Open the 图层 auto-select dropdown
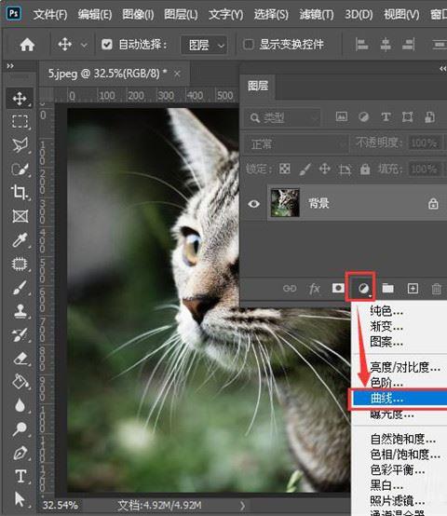Image resolution: width=447 pixels, height=516 pixels. pos(204,45)
